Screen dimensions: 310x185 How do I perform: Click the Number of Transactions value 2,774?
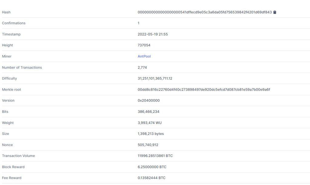click(142, 67)
